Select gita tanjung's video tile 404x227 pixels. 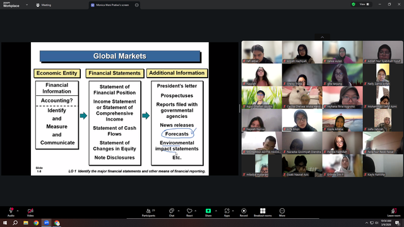click(342, 75)
